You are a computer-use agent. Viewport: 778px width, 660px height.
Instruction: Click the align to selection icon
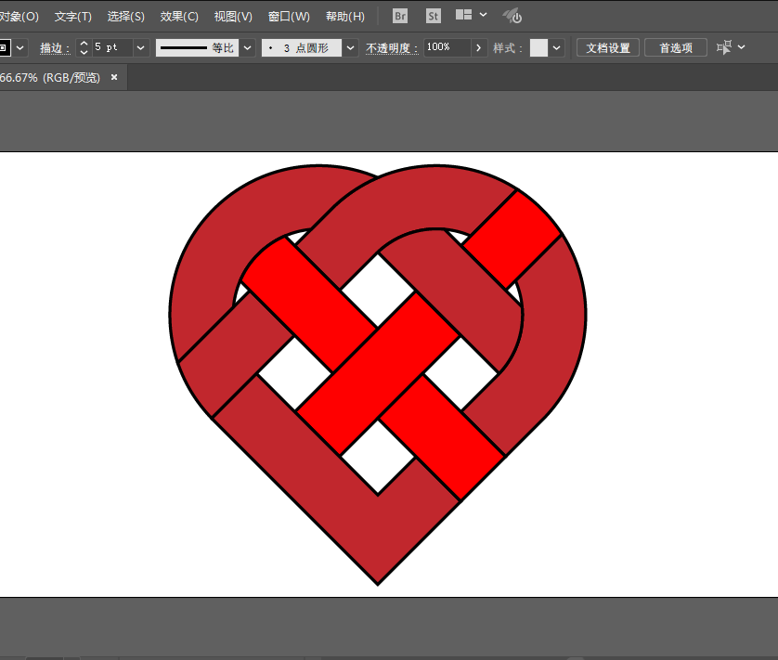(724, 47)
